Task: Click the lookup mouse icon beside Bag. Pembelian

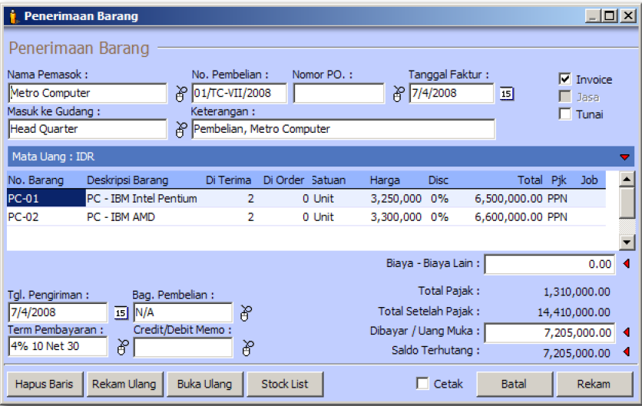Action: click(246, 313)
